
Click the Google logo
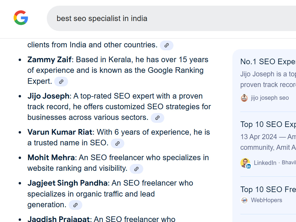(x=21, y=18)
